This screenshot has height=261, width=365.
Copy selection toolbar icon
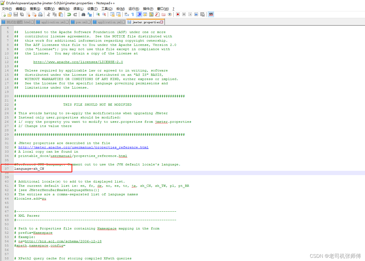(55, 14)
